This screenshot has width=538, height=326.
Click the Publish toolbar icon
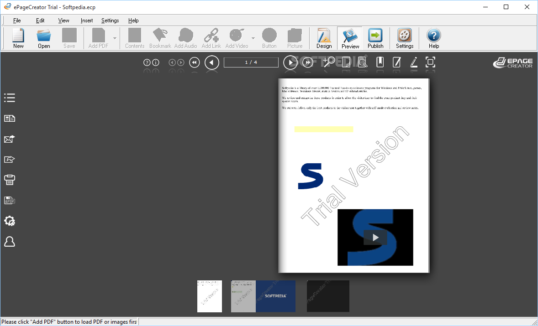coord(375,38)
